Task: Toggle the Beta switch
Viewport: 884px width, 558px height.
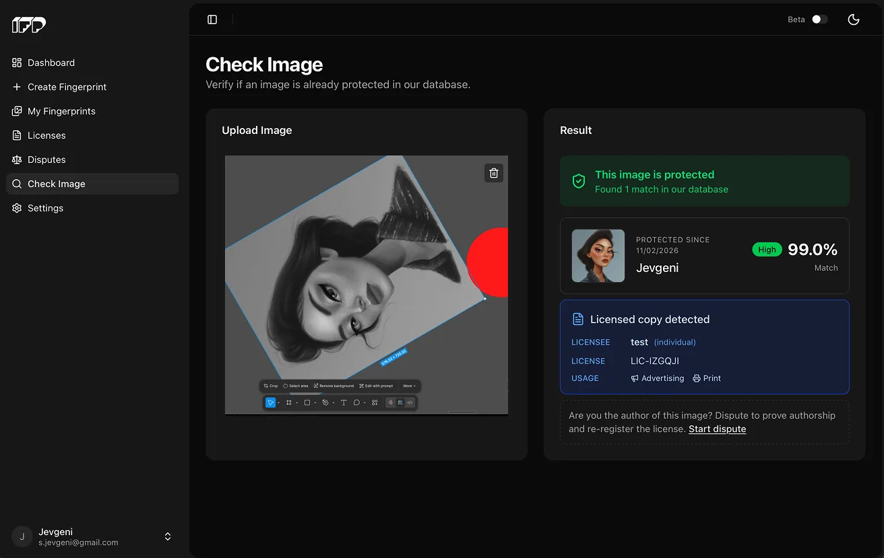Action: (819, 20)
